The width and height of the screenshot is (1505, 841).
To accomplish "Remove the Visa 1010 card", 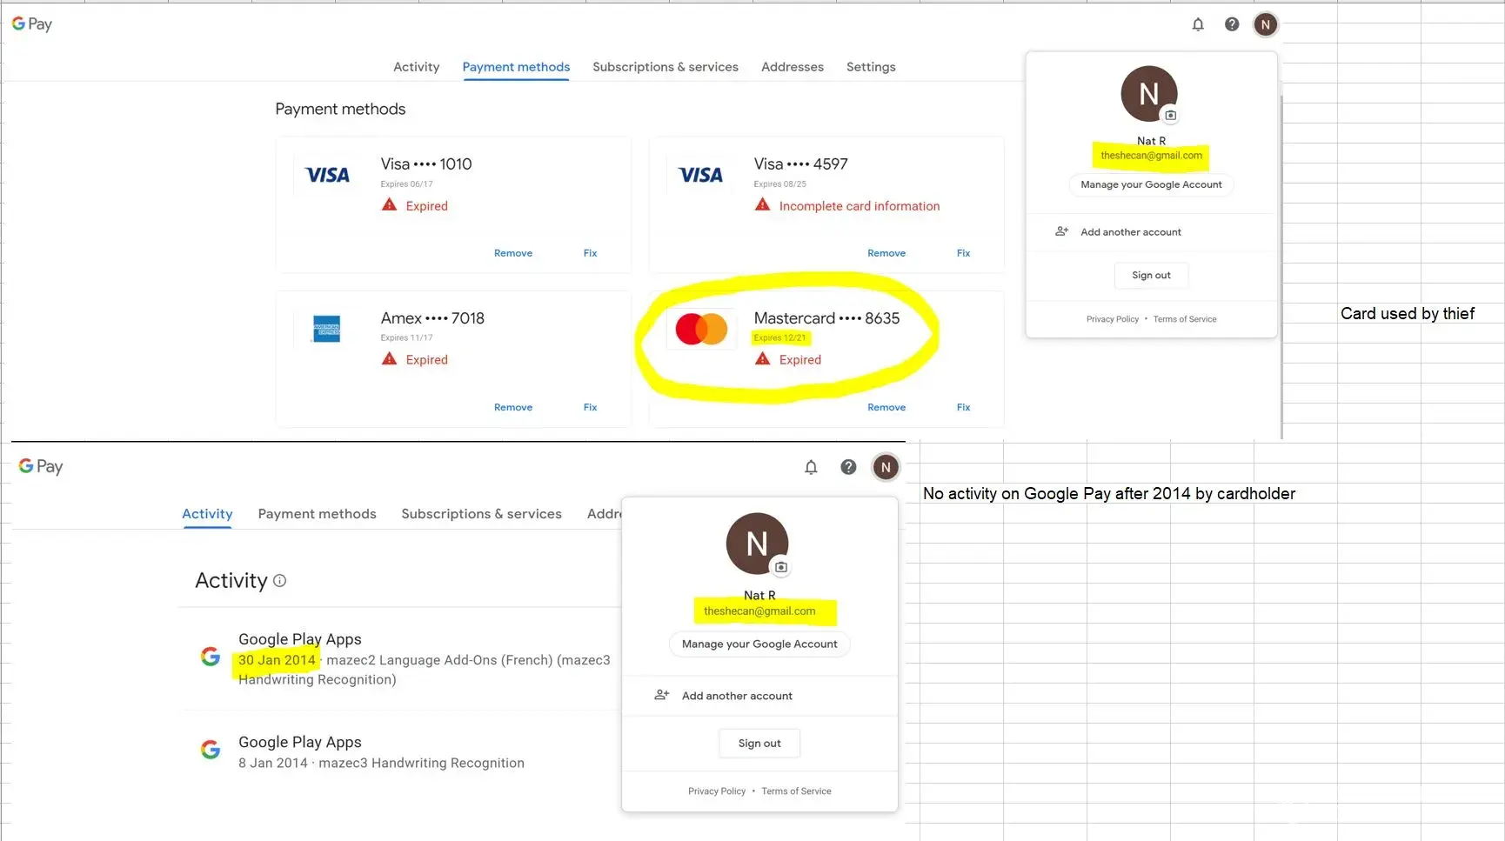I will [512, 253].
